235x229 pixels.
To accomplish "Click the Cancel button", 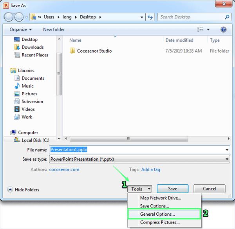I will 210,189.
